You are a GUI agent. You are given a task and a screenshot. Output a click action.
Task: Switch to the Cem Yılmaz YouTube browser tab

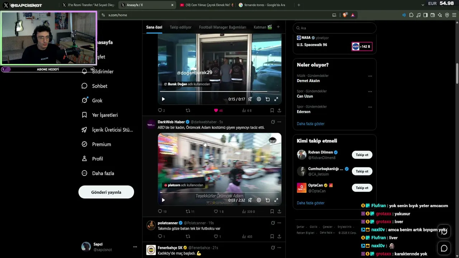pos(206,5)
